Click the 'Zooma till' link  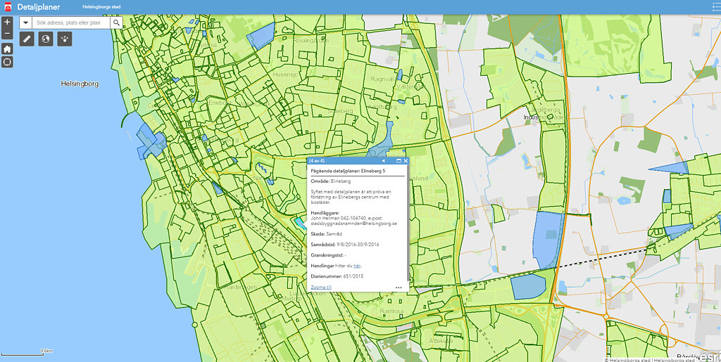321,287
